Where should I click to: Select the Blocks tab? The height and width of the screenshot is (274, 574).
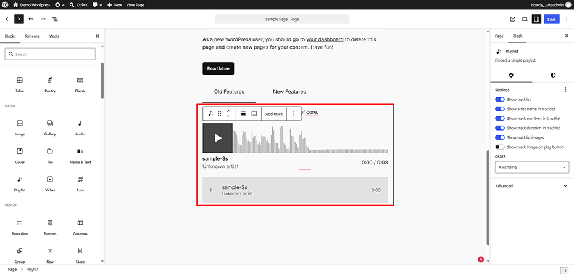(10, 36)
